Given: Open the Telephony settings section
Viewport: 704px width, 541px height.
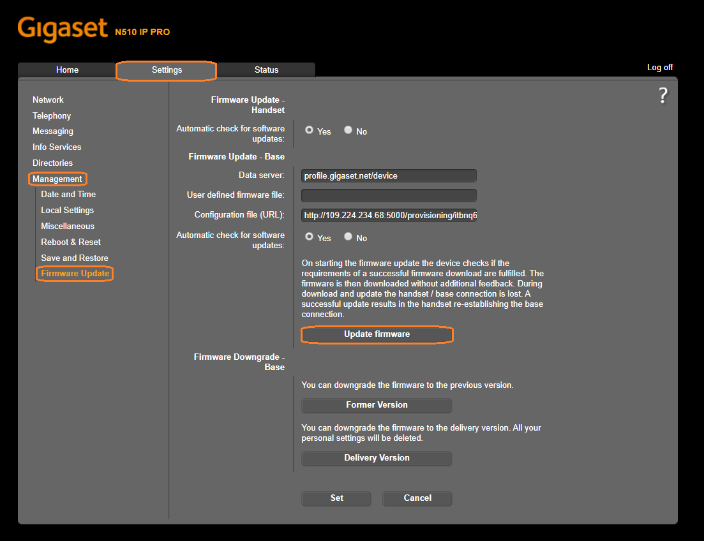Looking at the screenshot, I should click(52, 115).
